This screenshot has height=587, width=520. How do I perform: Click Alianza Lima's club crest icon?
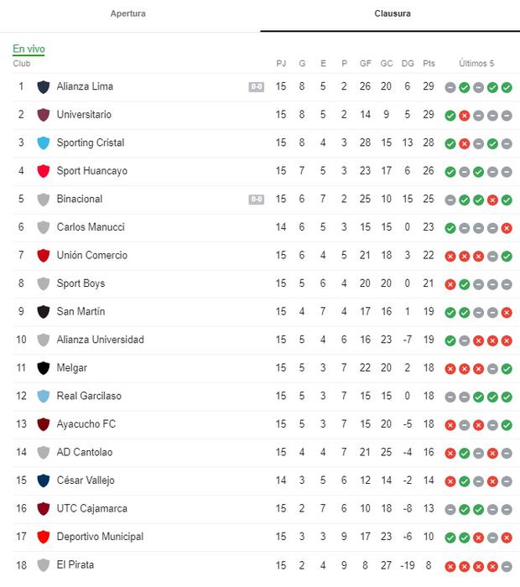pyautogui.click(x=44, y=86)
